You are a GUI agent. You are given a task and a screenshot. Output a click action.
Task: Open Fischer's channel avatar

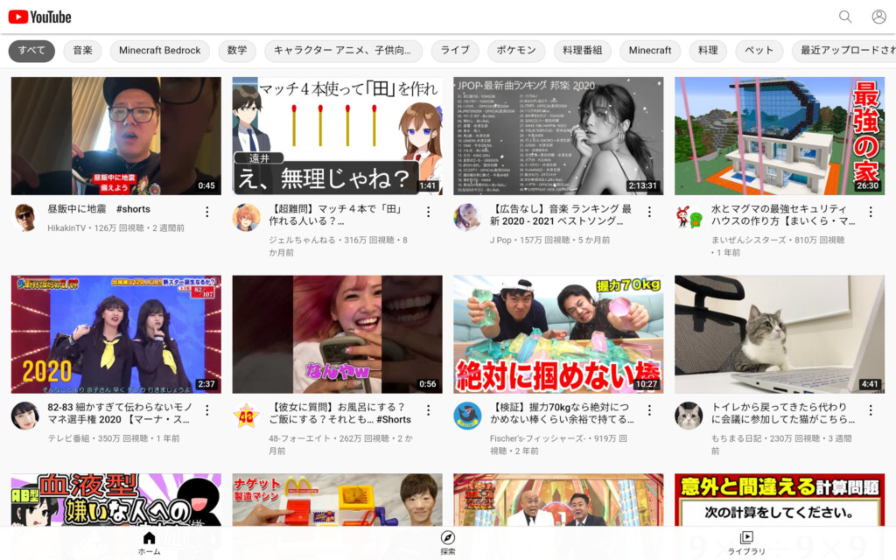467,416
